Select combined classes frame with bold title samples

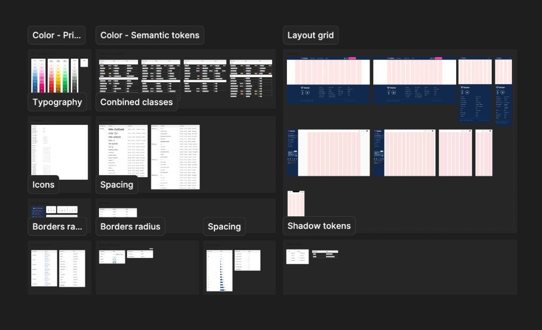click(123, 151)
